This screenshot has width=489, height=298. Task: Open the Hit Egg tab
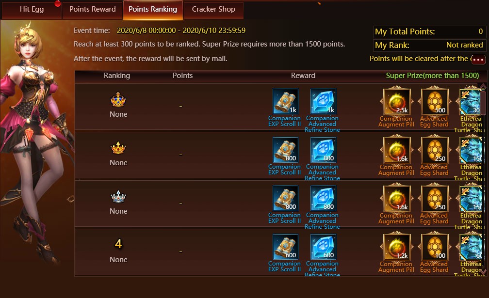32,10
